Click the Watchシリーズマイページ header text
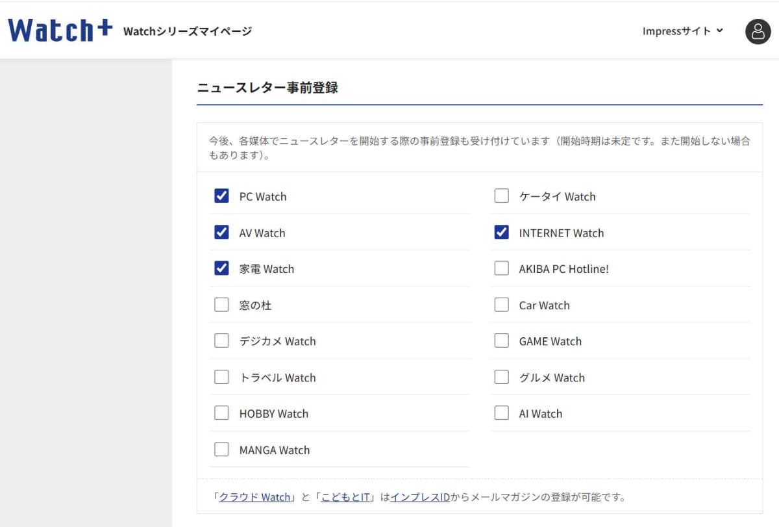779x527 pixels. (x=188, y=31)
